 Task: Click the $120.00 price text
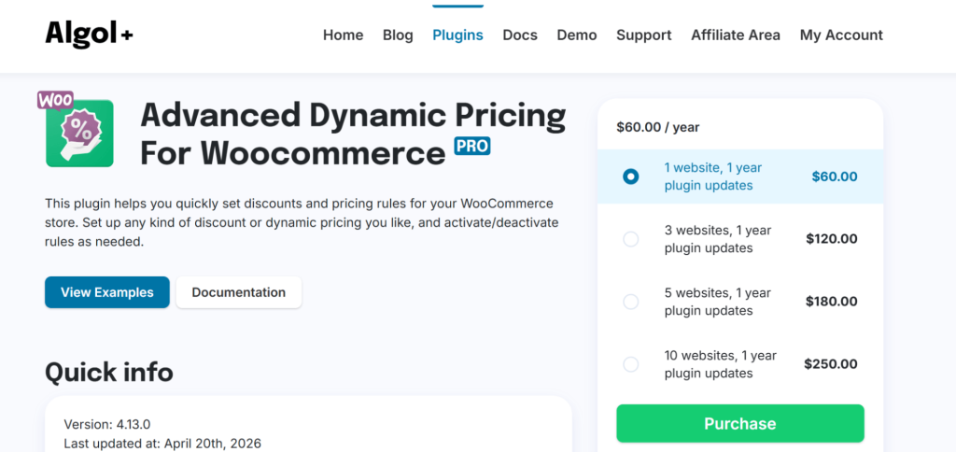[x=832, y=239]
